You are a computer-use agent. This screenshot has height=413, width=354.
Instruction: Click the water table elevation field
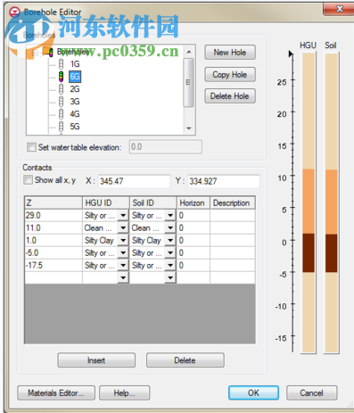click(166, 147)
